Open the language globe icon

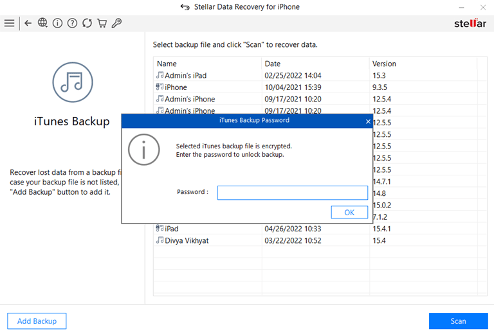click(42, 23)
